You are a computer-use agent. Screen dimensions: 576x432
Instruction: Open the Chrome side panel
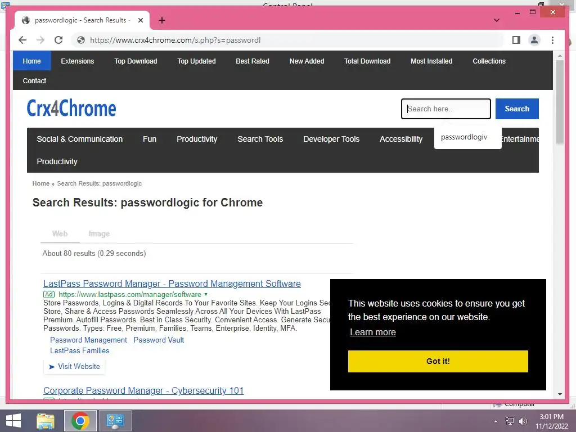tap(516, 40)
